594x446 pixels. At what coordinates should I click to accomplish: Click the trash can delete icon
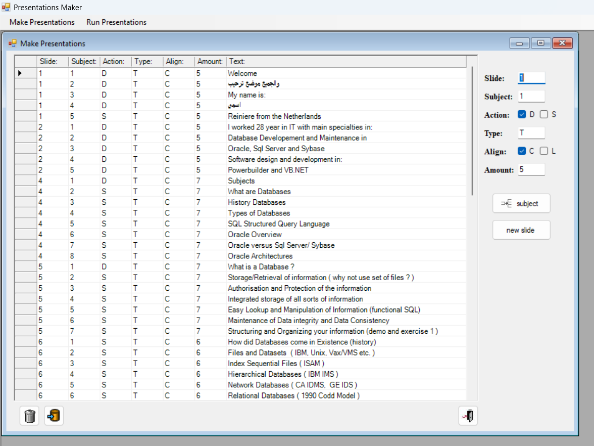(x=29, y=416)
